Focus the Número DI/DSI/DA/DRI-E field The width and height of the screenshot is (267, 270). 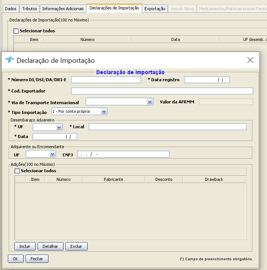[106, 80]
